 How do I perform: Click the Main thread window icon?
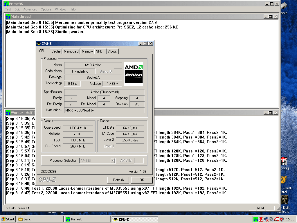point(8,17)
